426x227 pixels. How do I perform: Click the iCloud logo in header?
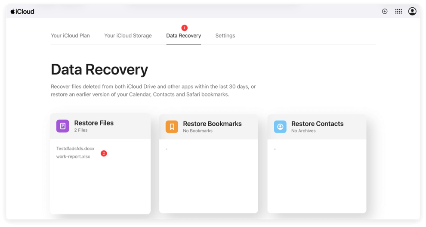click(22, 12)
